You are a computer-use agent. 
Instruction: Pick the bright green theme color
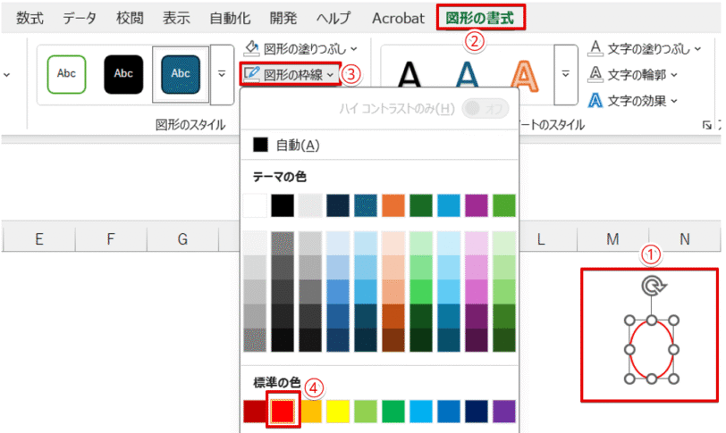(x=504, y=205)
